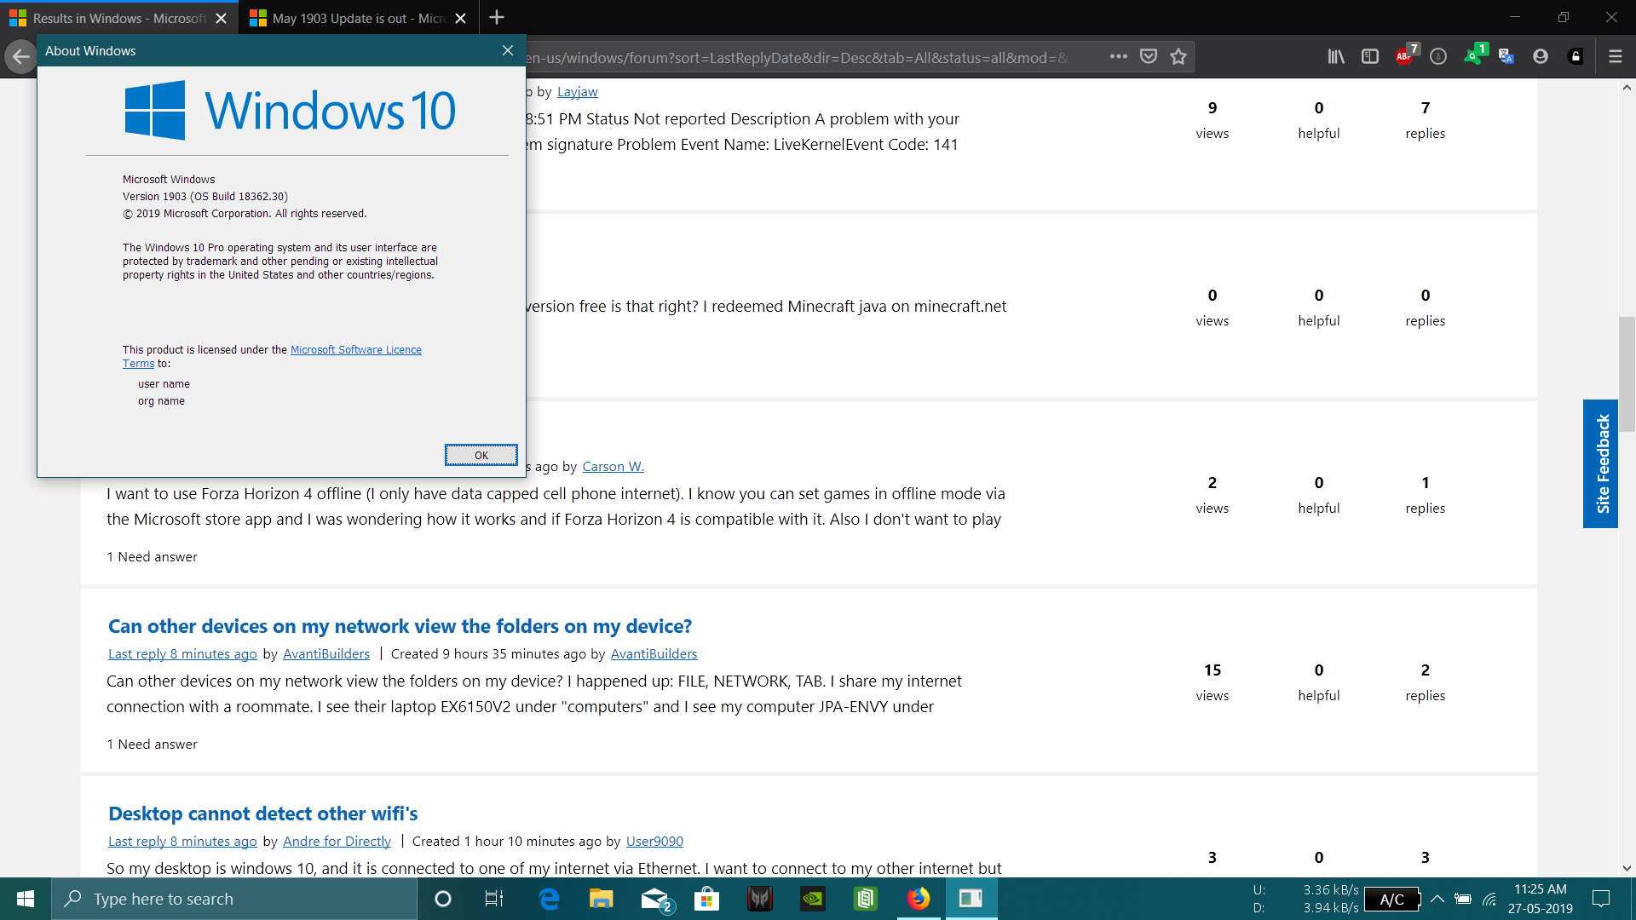This screenshot has height=920, width=1636.
Task: Close the About Windows dialog
Action: click(x=508, y=50)
